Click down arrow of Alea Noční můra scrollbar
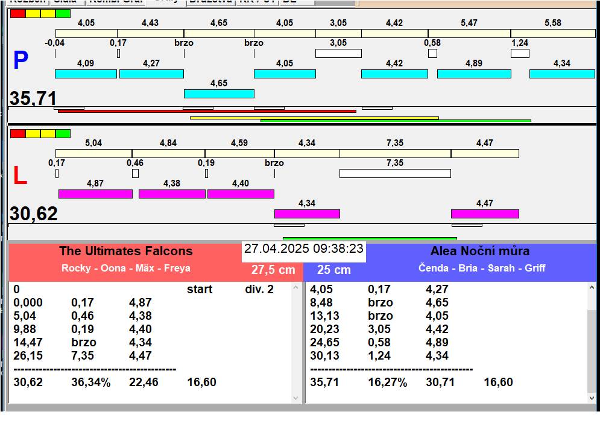This screenshot has width=600, height=432. coord(592,398)
